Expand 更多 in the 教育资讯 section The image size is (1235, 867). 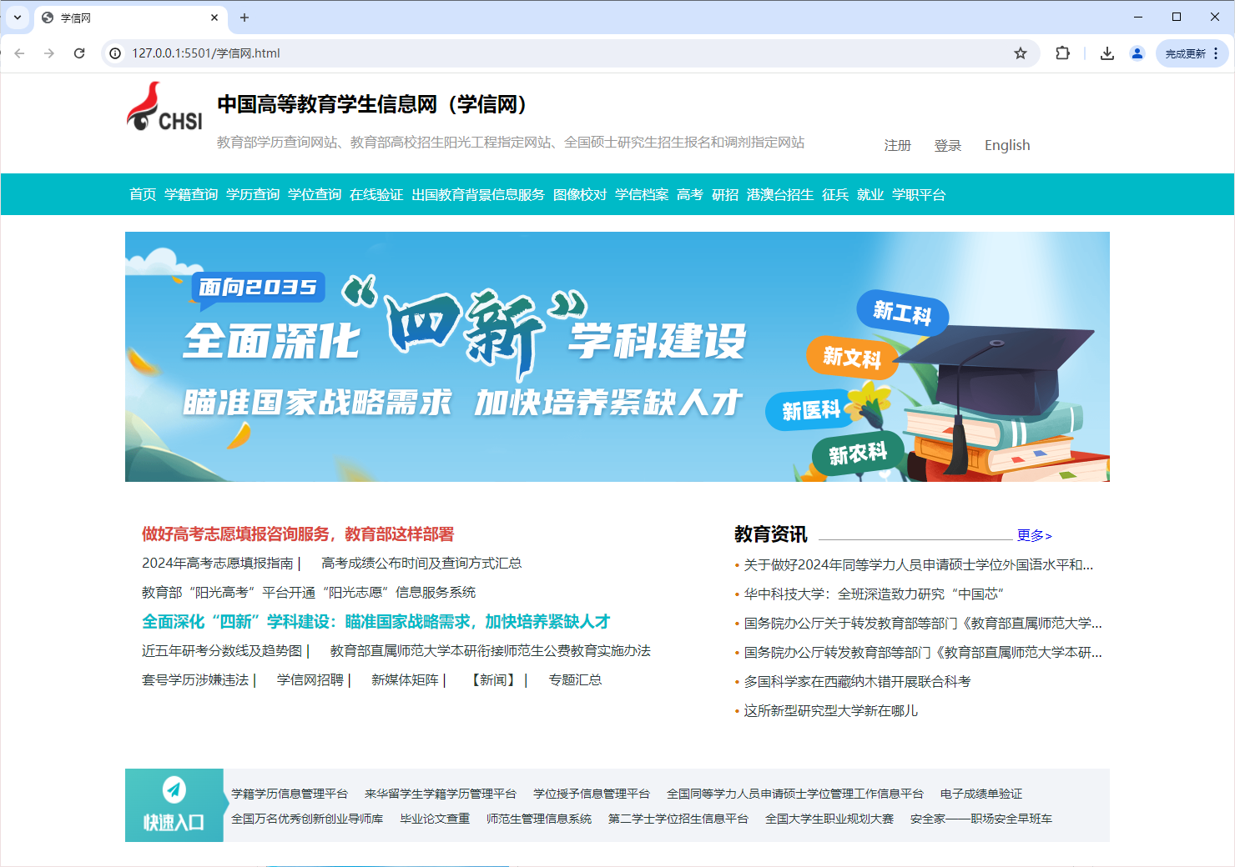click(1034, 535)
